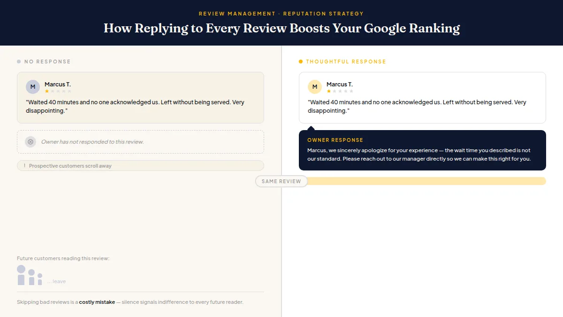
Task: Select the THOUGHTFUL RESPONSE heading
Action: (x=346, y=62)
